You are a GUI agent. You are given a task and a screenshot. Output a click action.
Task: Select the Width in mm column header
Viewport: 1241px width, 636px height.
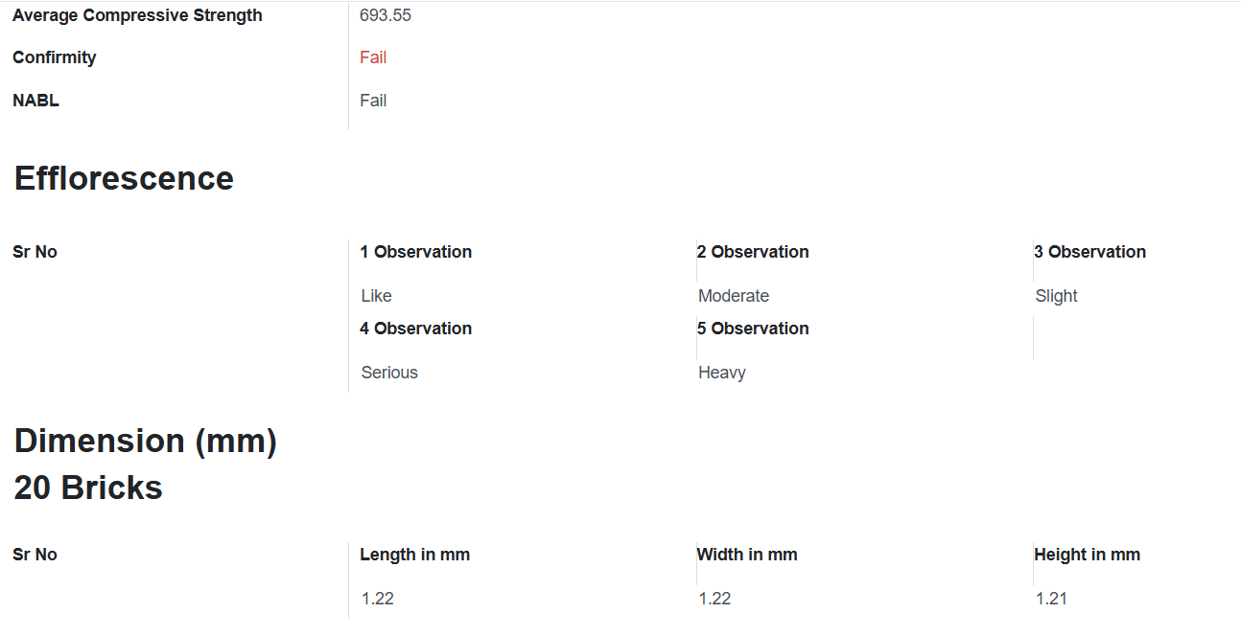point(747,555)
